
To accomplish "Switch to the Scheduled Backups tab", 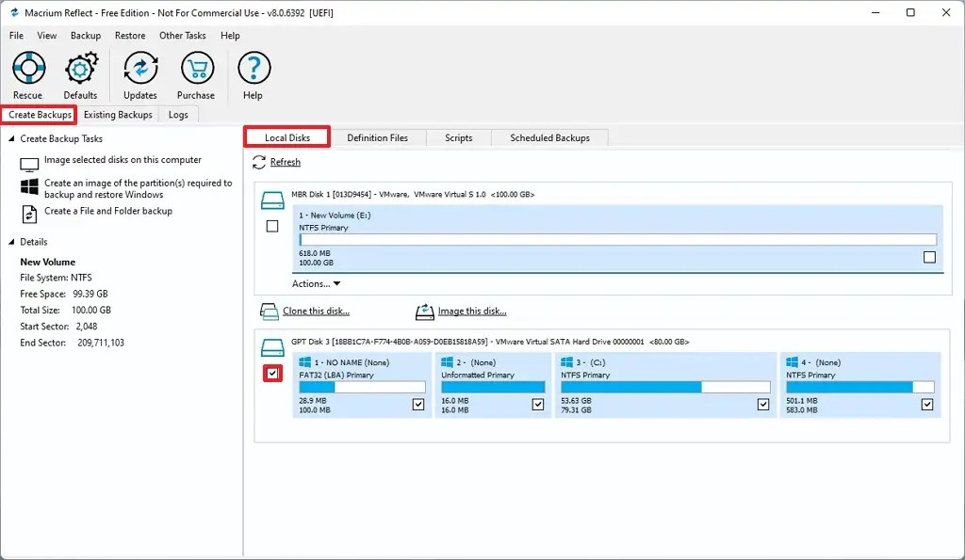I will pyautogui.click(x=549, y=137).
